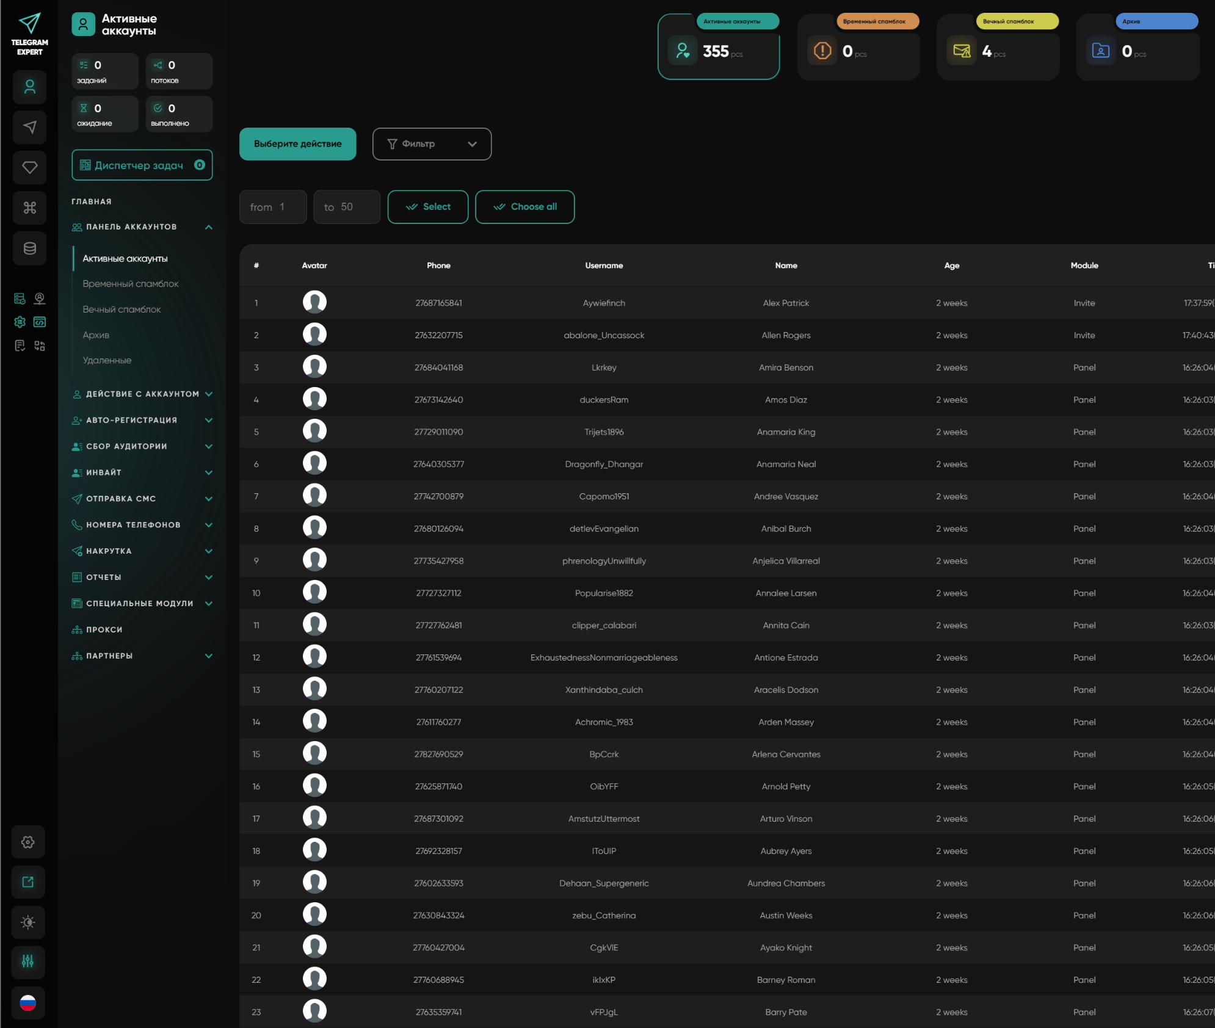Click the database stack icon in sidebar

point(29,248)
